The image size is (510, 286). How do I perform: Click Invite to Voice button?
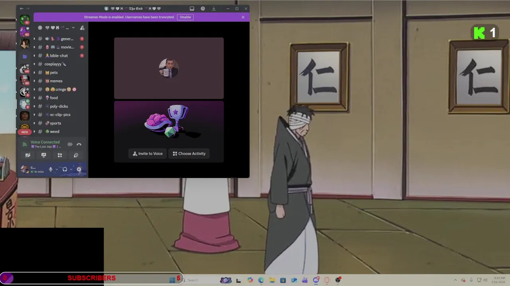(147, 154)
